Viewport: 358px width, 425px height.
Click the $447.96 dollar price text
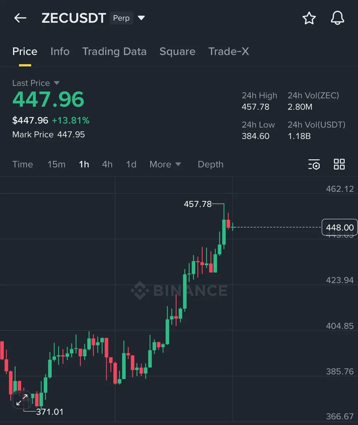click(30, 120)
